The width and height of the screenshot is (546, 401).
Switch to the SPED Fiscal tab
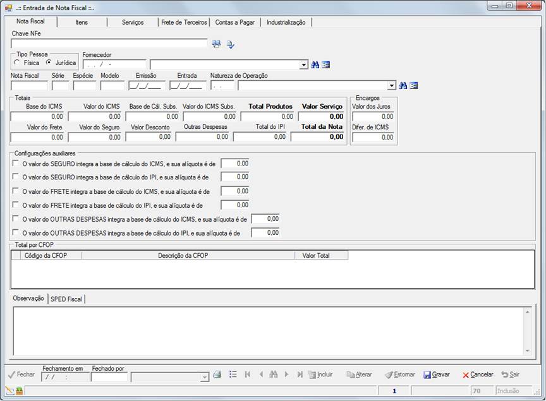[66, 299]
